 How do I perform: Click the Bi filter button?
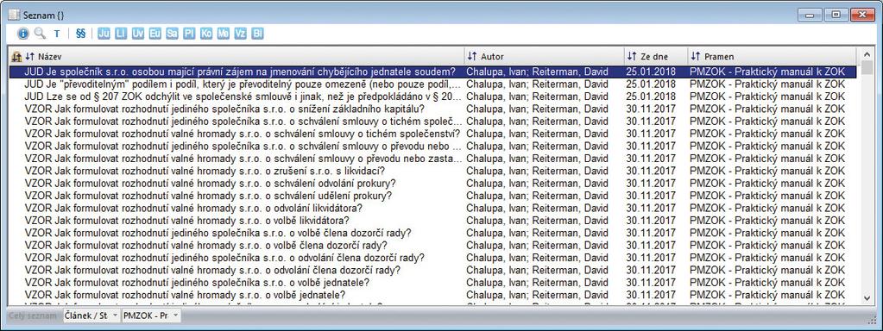click(x=257, y=34)
